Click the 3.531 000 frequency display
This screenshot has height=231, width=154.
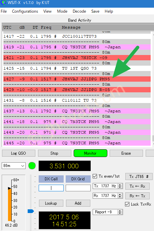pos(65,166)
